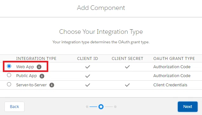The image size is (202, 115).
Task: Click the active middle progress step
Action: click(101, 107)
